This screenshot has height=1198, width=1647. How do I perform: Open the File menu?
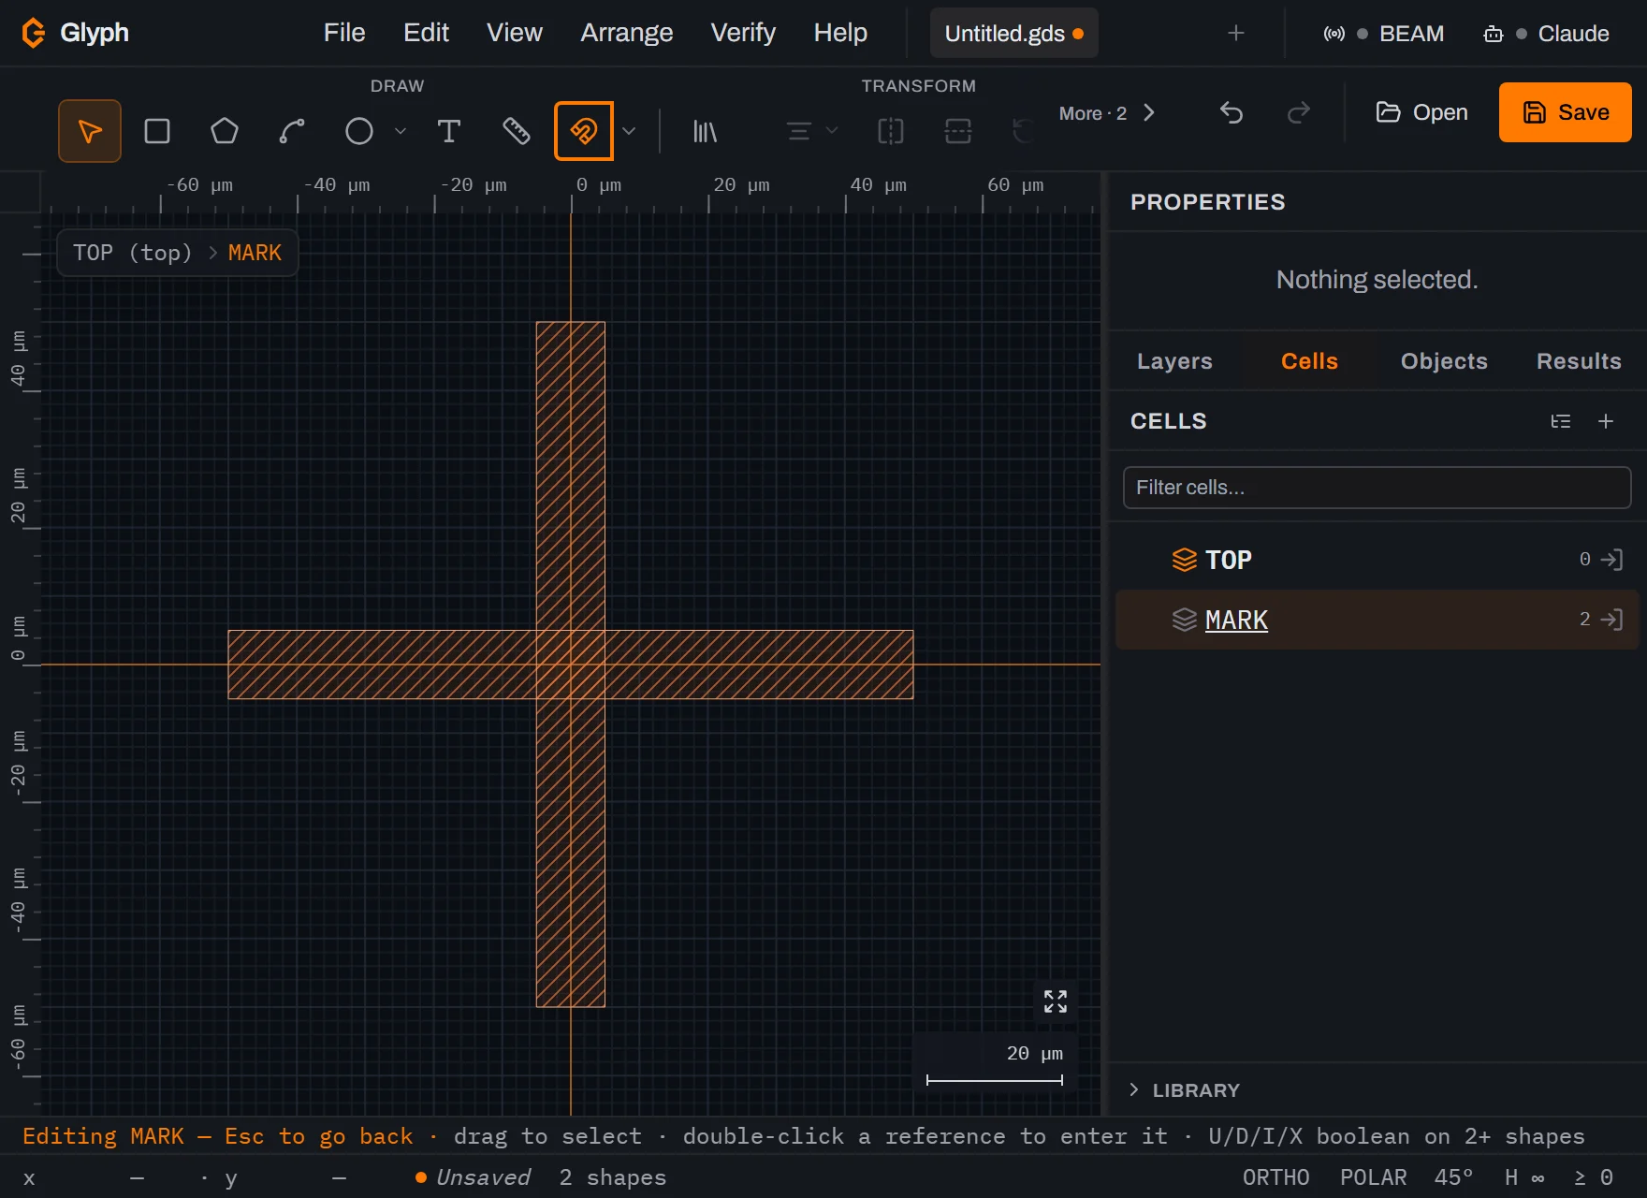tap(344, 33)
